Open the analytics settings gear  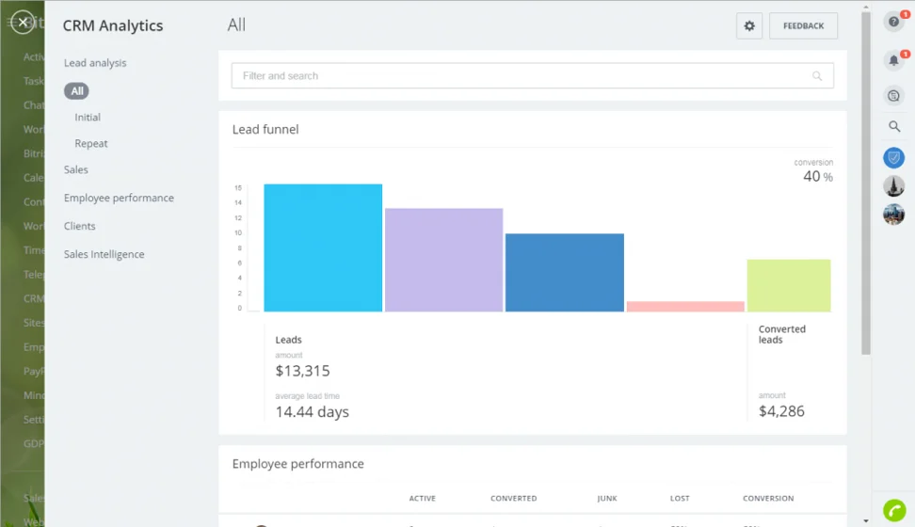coord(749,26)
